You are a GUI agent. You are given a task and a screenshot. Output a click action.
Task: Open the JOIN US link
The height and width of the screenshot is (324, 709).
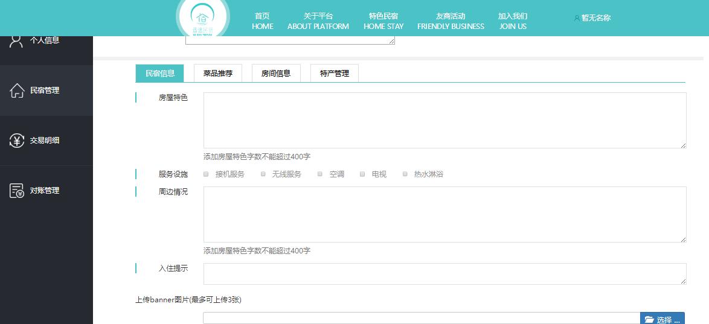[513, 21]
